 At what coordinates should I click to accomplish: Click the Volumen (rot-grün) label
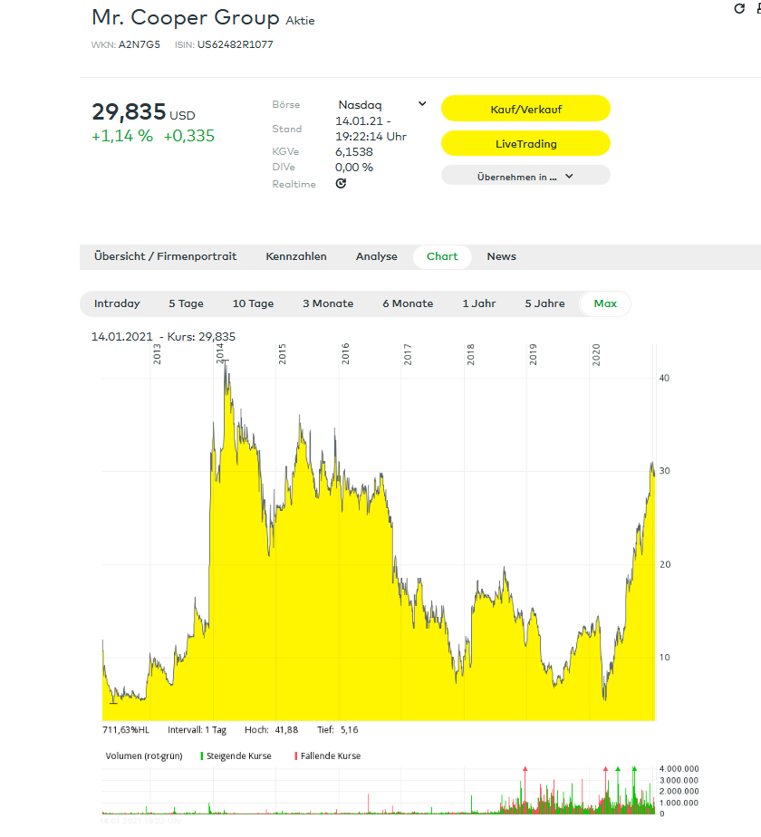pyautogui.click(x=144, y=755)
